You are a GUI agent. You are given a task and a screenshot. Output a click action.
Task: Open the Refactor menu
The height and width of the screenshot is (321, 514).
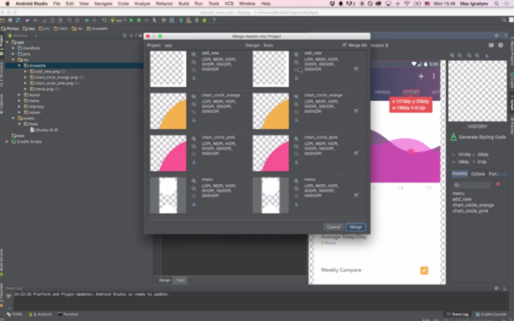coord(164,4)
